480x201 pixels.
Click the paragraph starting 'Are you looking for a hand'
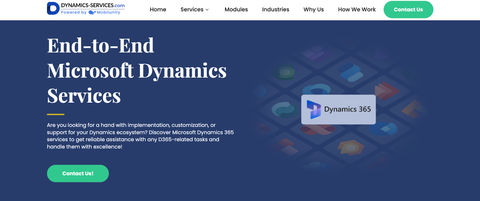click(x=140, y=136)
